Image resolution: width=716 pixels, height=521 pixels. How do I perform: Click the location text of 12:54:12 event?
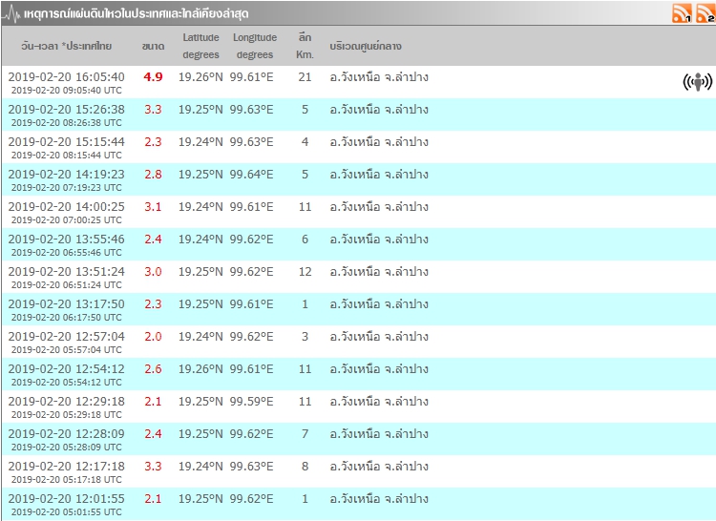pos(378,368)
